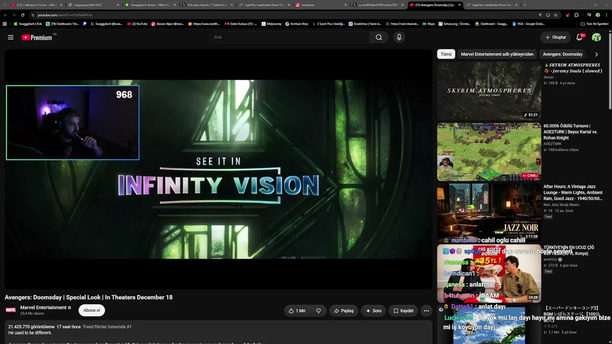
Task: Open the account avatar menu
Action: pyautogui.click(x=596, y=37)
